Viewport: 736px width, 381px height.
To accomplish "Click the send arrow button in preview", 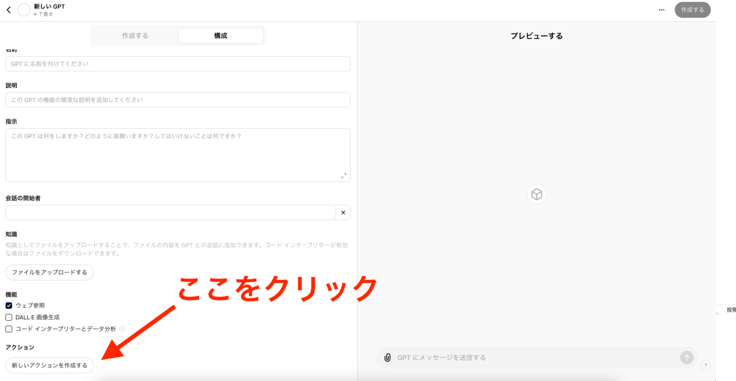I will (x=687, y=358).
